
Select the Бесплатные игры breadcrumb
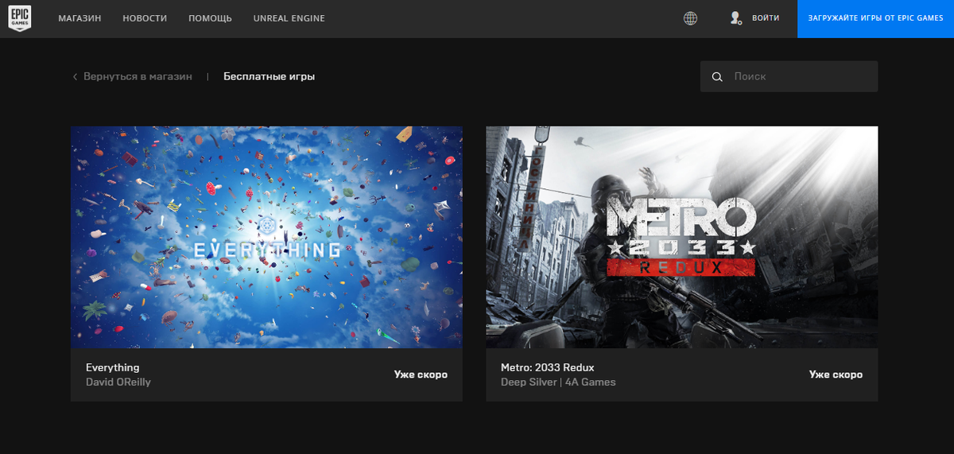269,77
